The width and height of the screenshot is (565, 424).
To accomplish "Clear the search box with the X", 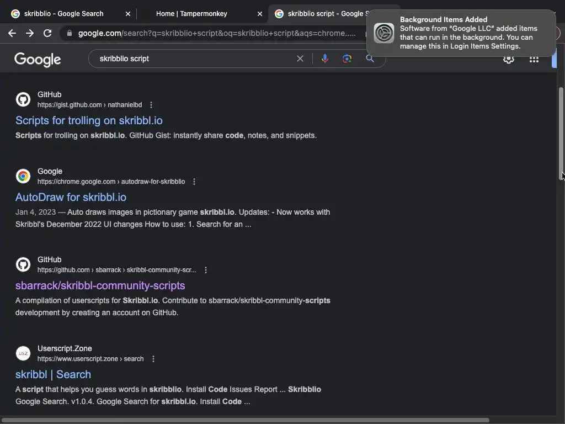I will point(300,59).
